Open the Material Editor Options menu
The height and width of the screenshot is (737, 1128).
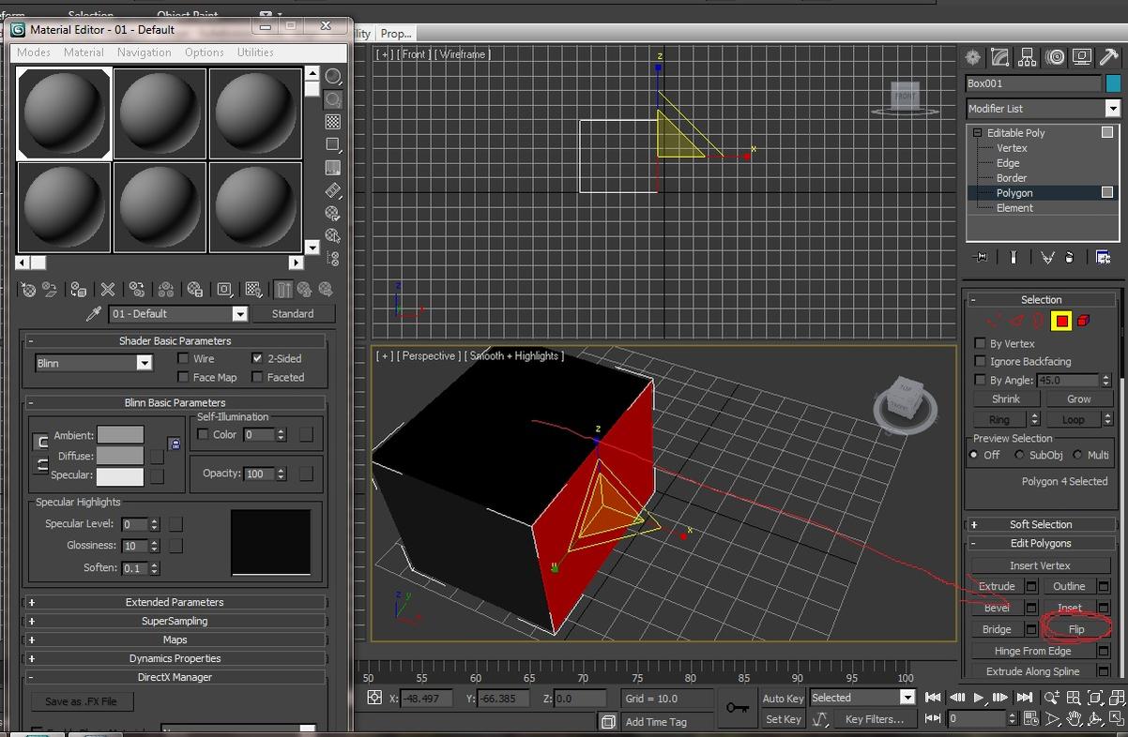(x=203, y=53)
